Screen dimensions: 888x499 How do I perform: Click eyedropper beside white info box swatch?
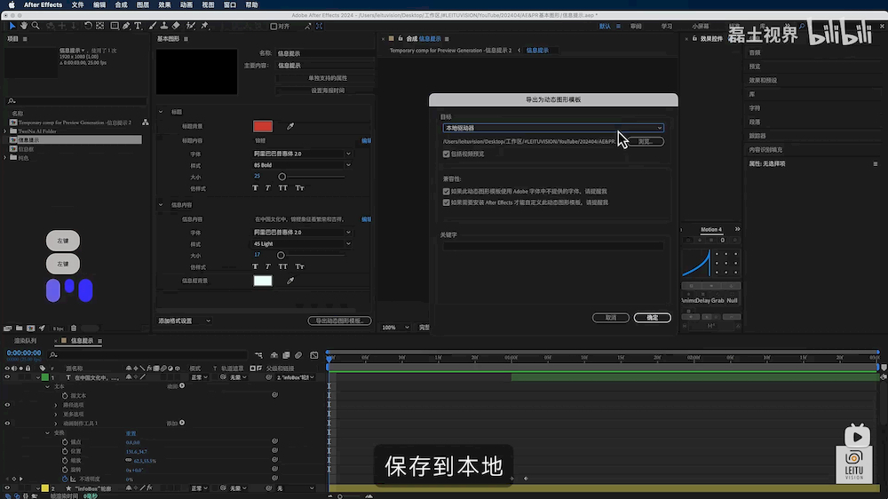(x=290, y=281)
